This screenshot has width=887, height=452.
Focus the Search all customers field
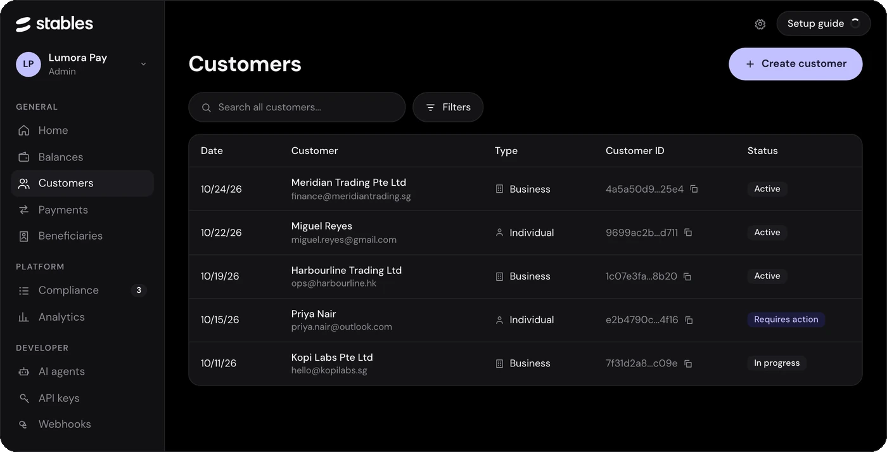tap(297, 107)
